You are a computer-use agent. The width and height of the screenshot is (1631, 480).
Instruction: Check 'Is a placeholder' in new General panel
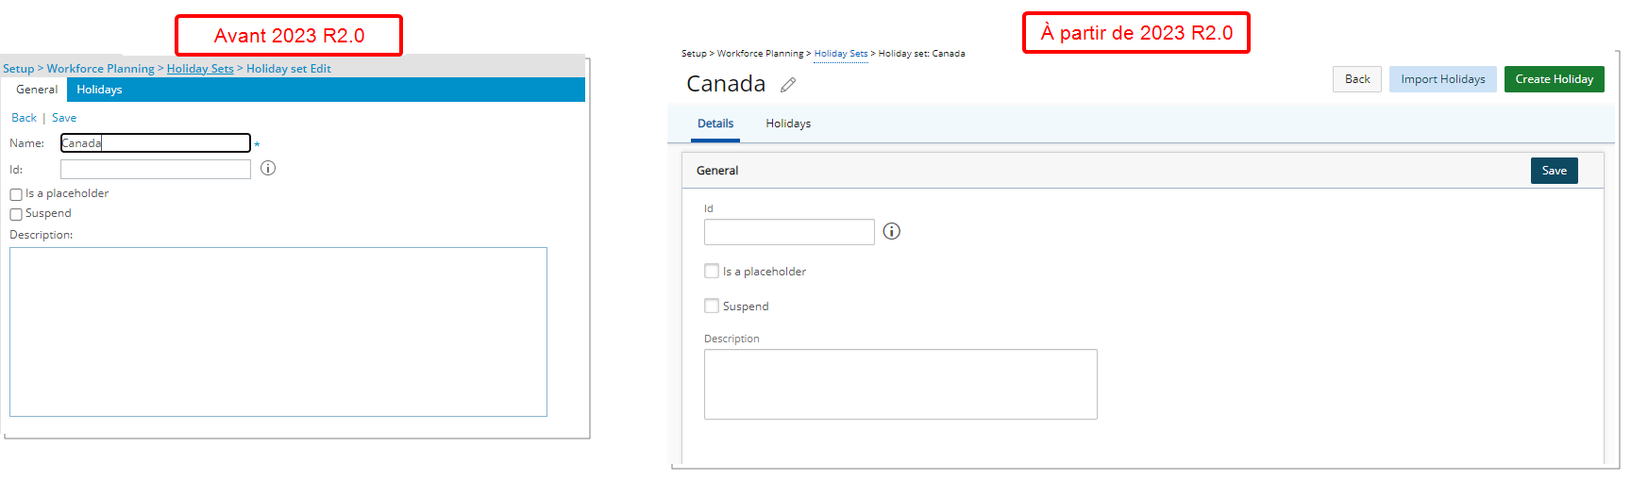pos(712,271)
